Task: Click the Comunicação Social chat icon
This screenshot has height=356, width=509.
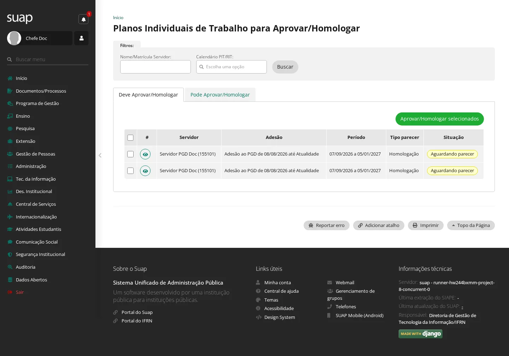Action: [x=10, y=242]
